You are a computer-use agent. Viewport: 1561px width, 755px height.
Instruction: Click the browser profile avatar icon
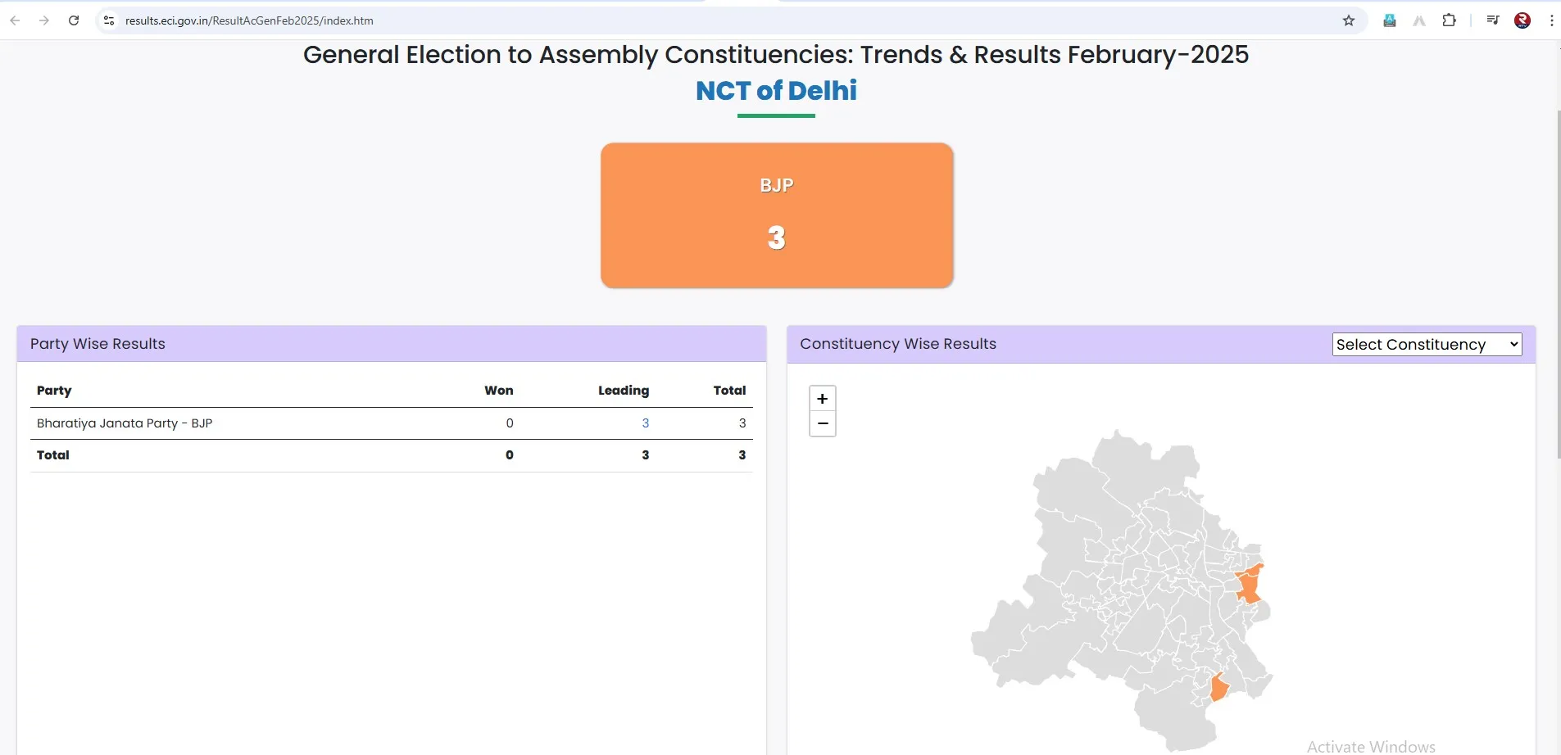click(1522, 20)
